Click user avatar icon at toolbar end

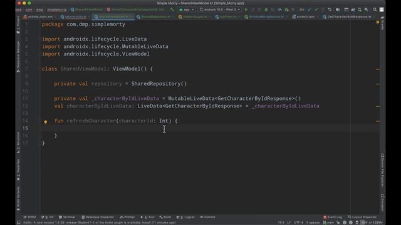[x=382, y=10]
